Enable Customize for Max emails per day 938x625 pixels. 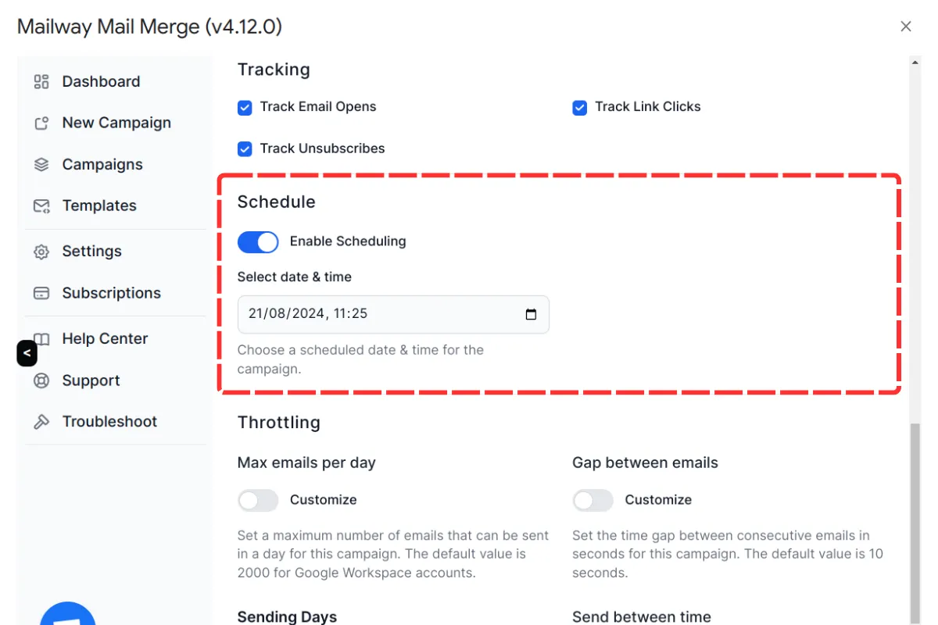[x=258, y=500]
